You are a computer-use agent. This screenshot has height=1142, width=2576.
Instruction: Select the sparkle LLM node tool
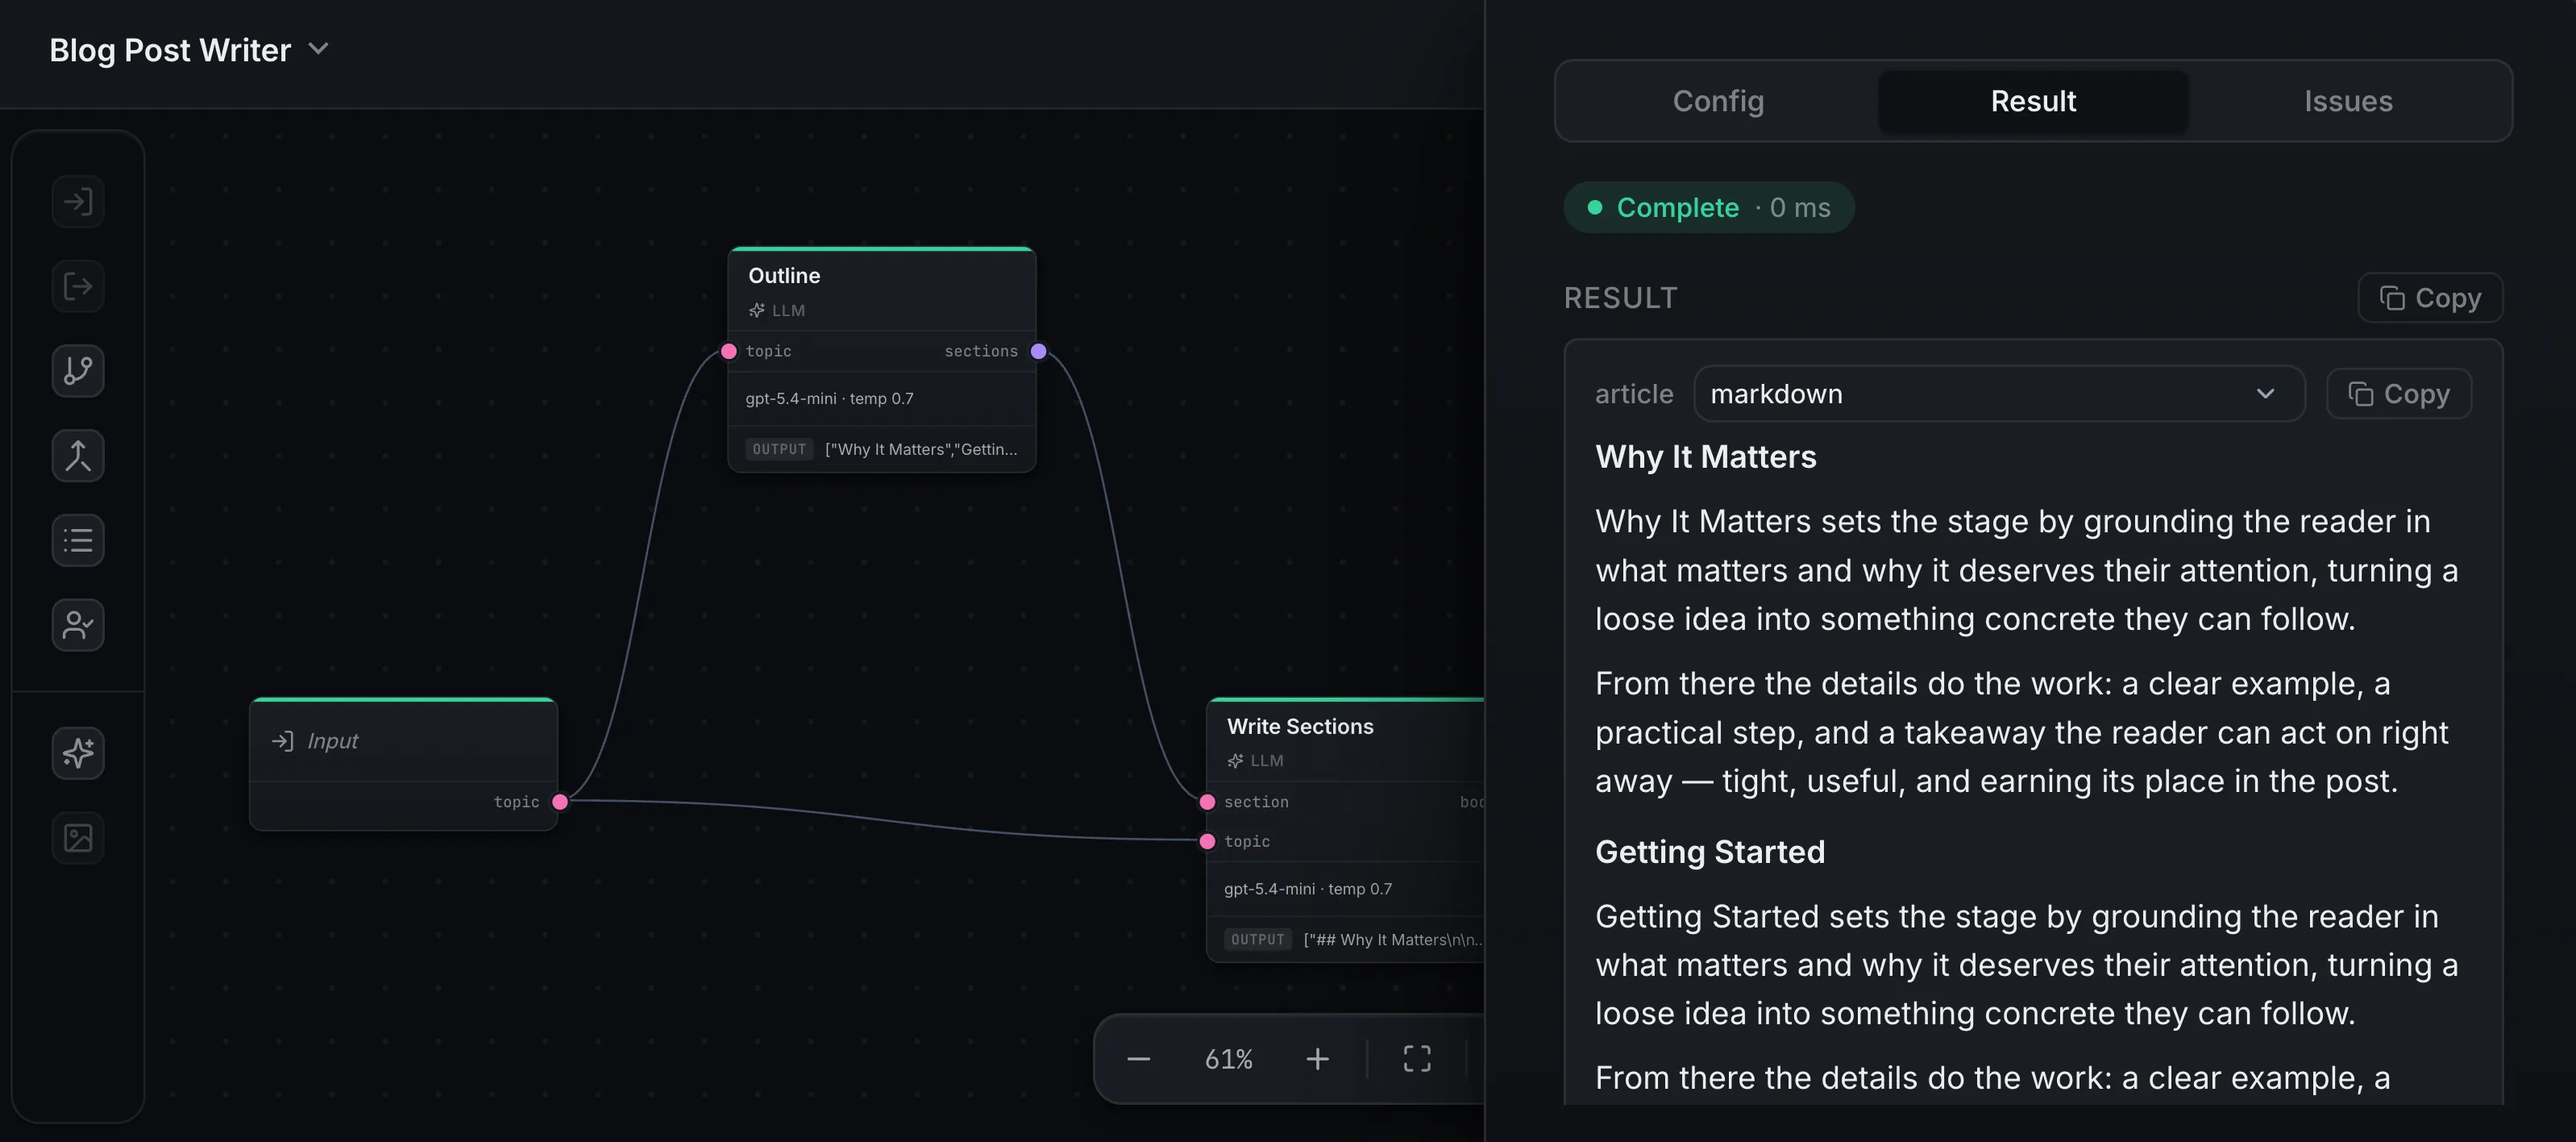pyautogui.click(x=78, y=752)
